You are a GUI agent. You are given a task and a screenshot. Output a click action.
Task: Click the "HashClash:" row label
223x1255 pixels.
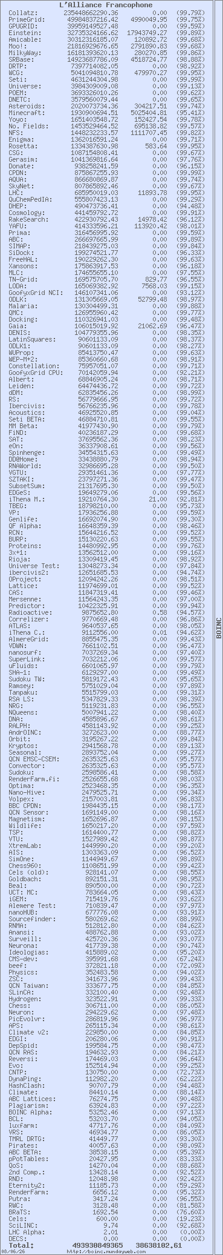[27, 1085]
